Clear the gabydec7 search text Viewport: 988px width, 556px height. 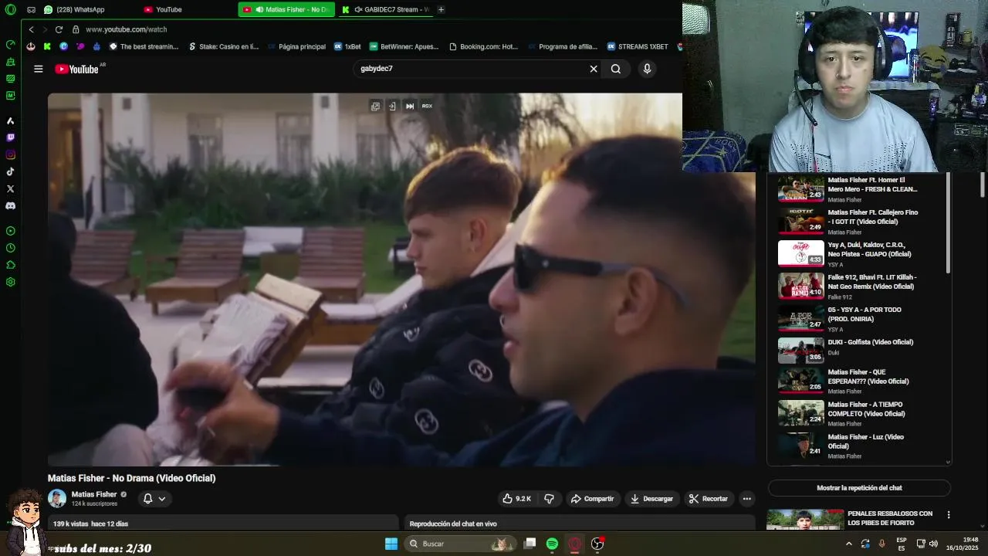[594, 69]
